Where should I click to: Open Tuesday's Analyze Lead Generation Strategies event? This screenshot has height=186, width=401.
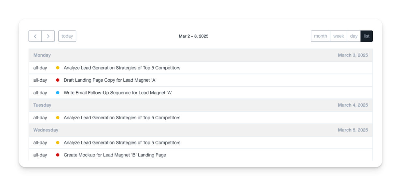(x=122, y=118)
